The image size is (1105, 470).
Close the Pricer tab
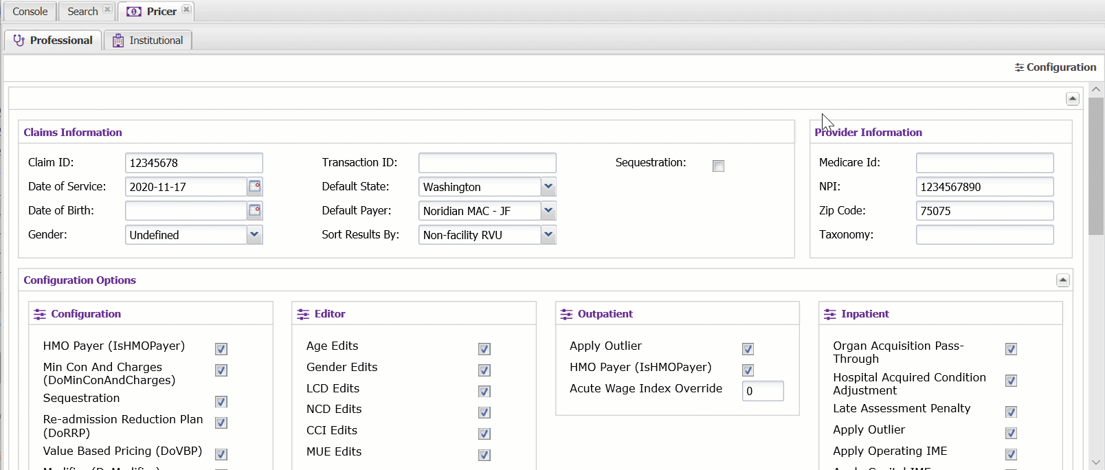186,10
